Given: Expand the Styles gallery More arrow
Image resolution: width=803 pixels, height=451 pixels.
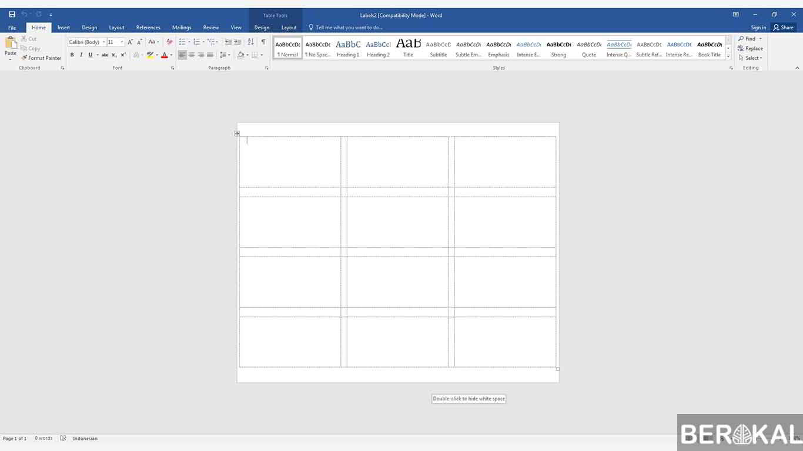Looking at the screenshot, I should pos(728,56).
